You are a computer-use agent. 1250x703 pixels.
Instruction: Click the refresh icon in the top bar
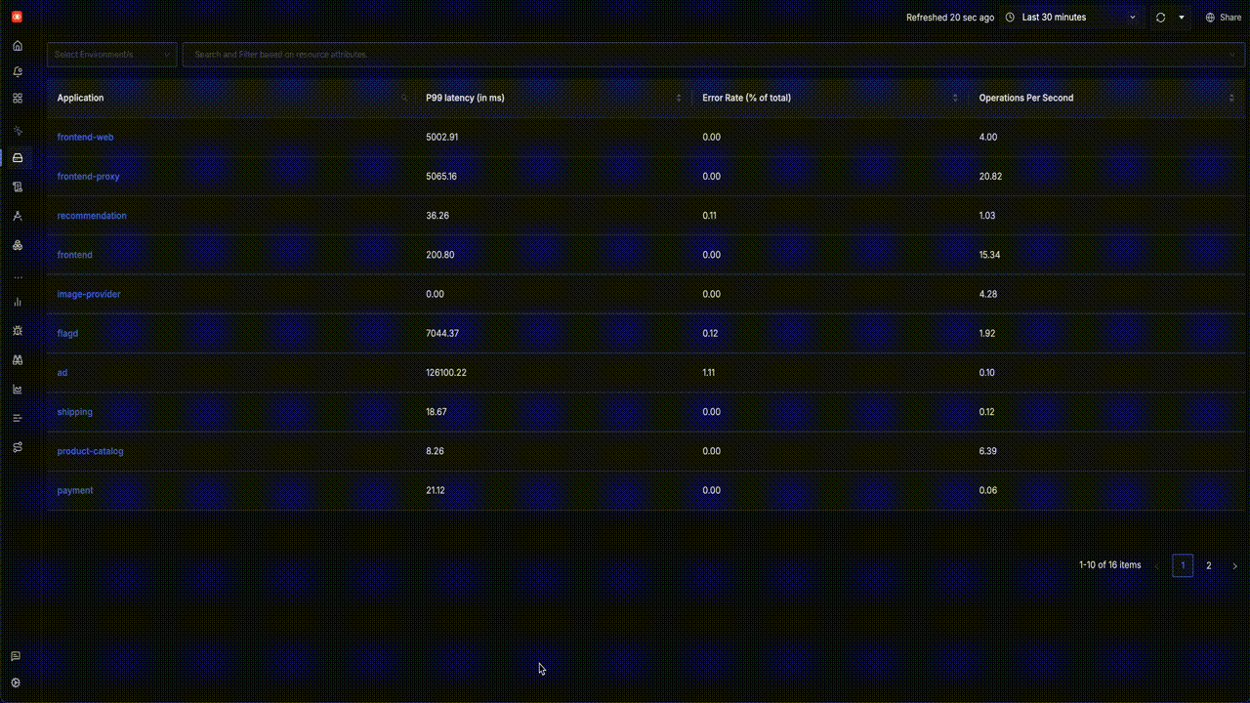(x=1160, y=18)
